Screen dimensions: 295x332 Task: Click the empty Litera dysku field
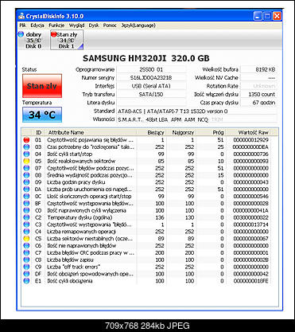(x=151, y=103)
